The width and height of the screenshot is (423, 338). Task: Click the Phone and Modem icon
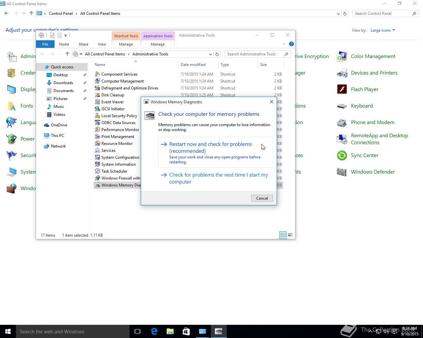tap(342, 122)
